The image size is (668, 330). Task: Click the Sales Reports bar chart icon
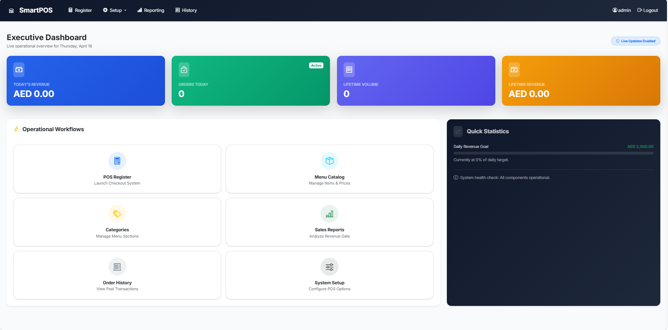click(329, 214)
